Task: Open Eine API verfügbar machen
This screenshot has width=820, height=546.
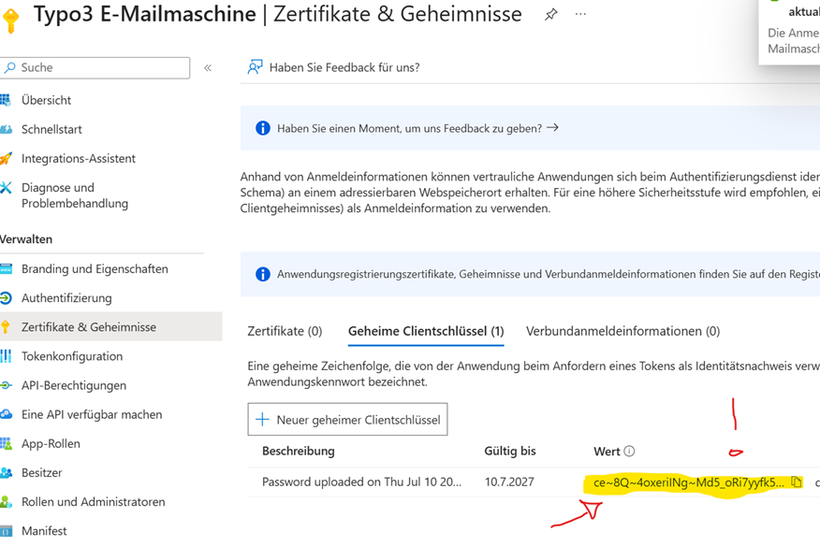Action: 92,415
